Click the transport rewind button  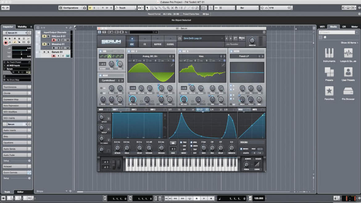coord(175,198)
